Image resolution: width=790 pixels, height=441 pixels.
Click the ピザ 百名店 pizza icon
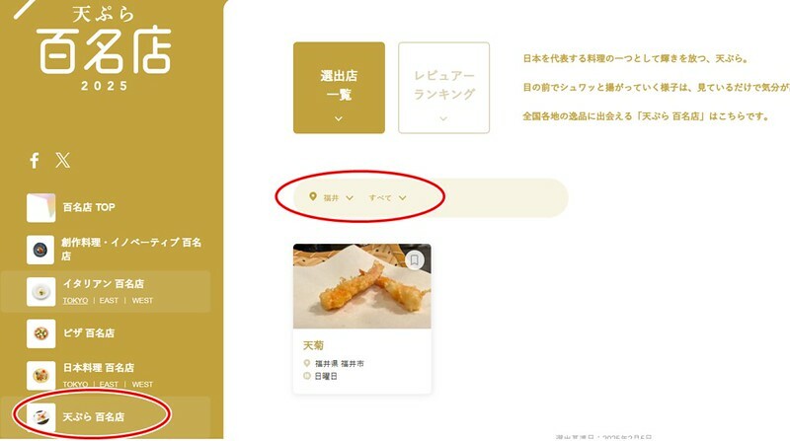(x=40, y=333)
